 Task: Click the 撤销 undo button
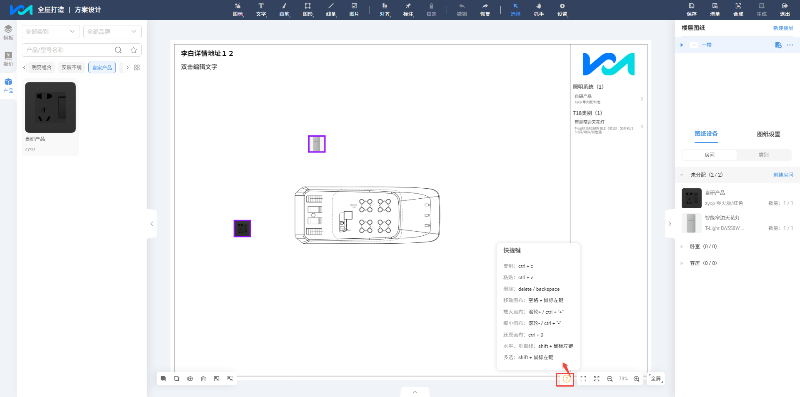coord(462,10)
